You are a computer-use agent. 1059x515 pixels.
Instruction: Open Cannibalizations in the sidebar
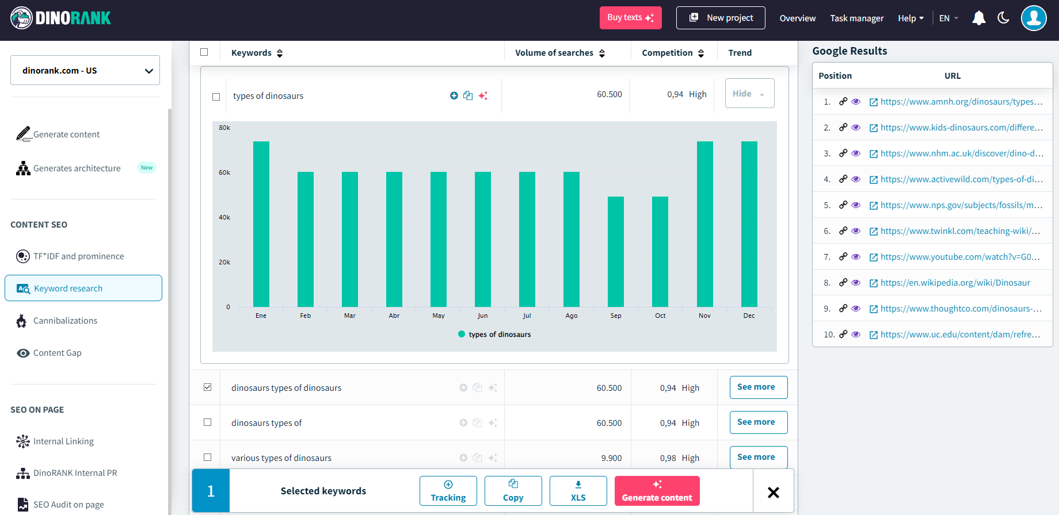[65, 321]
